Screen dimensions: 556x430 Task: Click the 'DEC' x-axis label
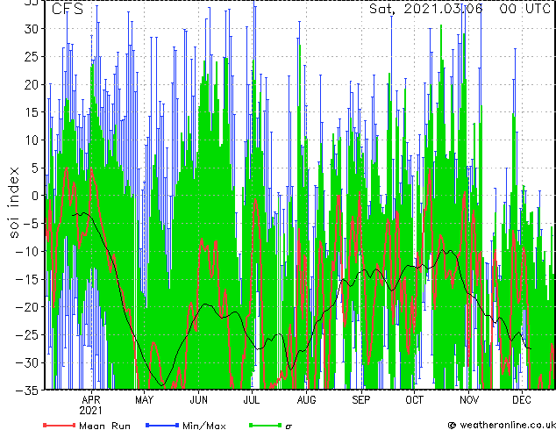(522, 400)
